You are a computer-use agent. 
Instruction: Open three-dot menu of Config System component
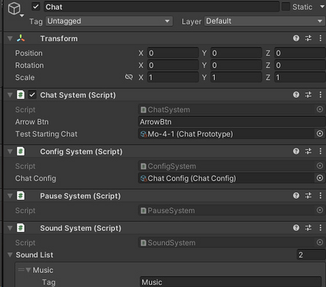(320, 151)
